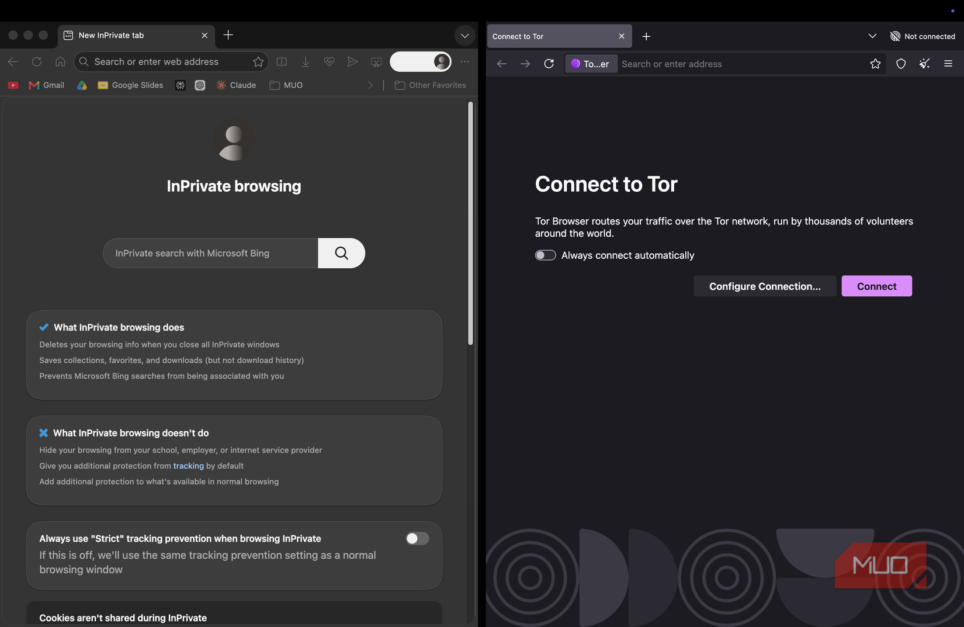Click the Tor onion identity badge

point(591,64)
